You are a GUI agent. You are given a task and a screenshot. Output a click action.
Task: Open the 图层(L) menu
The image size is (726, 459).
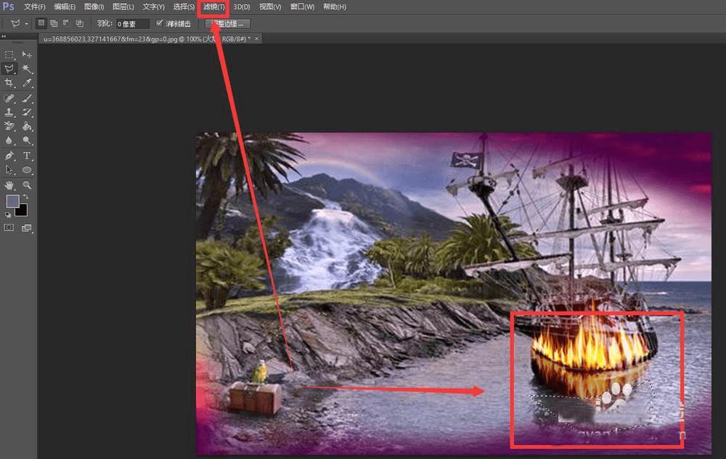point(123,7)
